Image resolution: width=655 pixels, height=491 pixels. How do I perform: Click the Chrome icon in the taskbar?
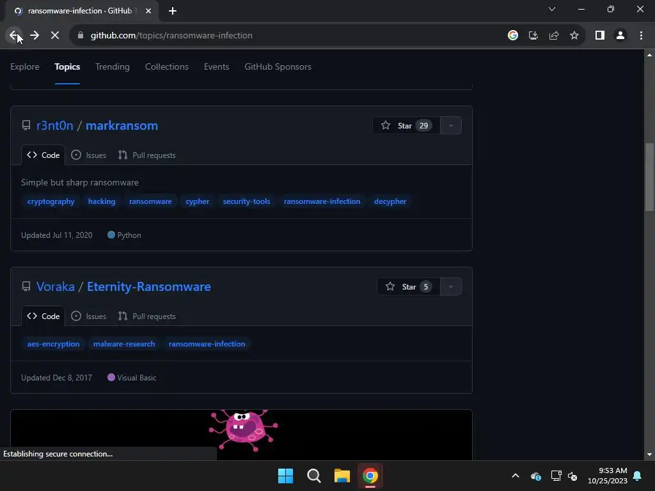point(370,476)
